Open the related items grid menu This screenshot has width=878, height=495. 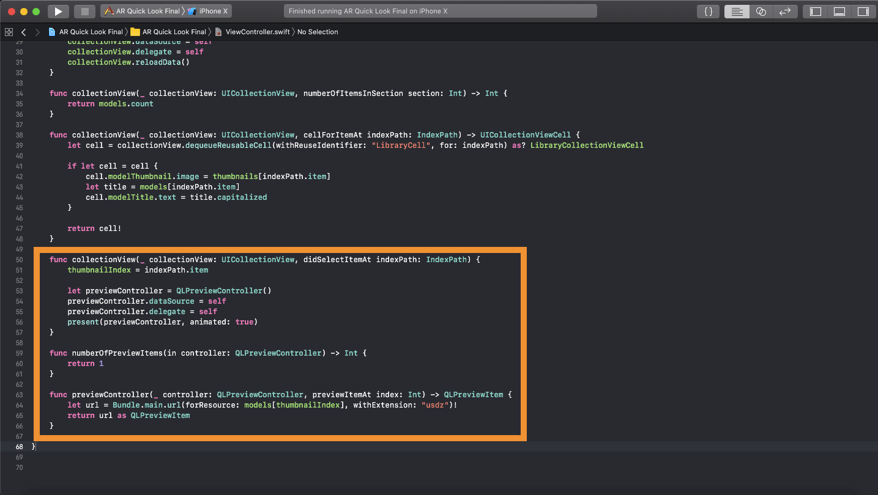pyautogui.click(x=9, y=32)
